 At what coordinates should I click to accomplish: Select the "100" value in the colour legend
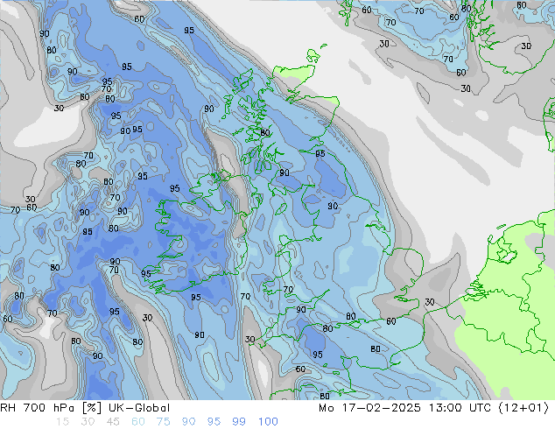click(268, 422)
